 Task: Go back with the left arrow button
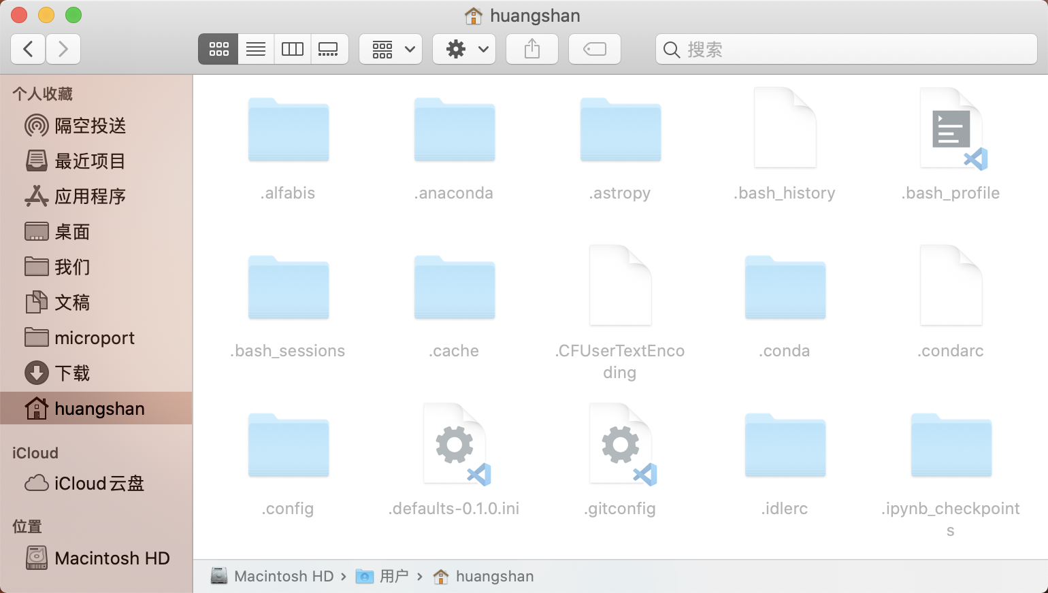click(28, 49)
